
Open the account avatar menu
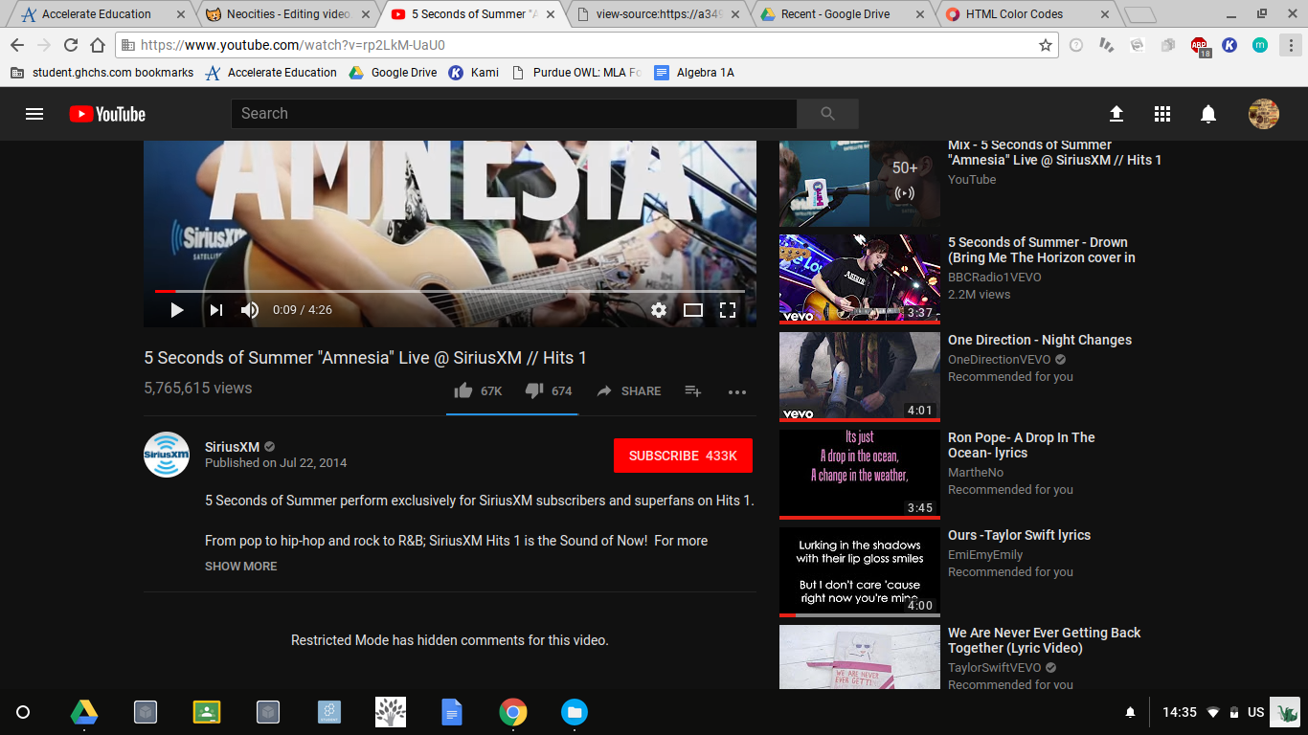pos(1264,114)
